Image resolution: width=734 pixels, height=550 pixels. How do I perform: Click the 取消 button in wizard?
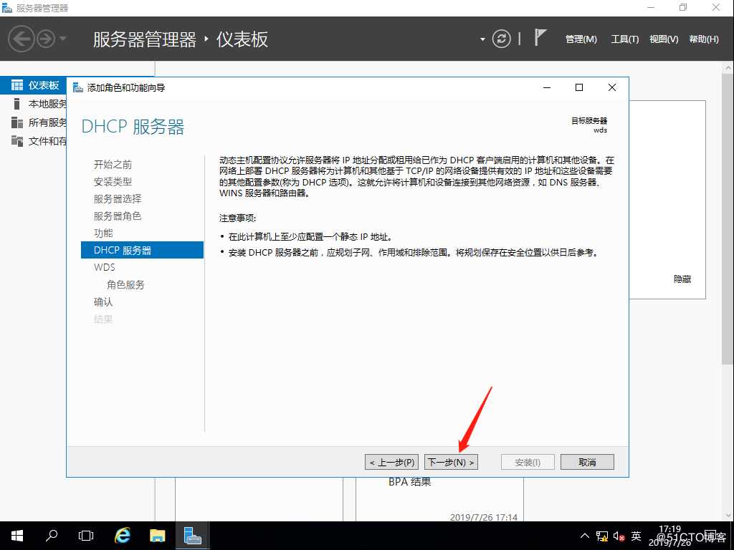(x=587, y=462)
